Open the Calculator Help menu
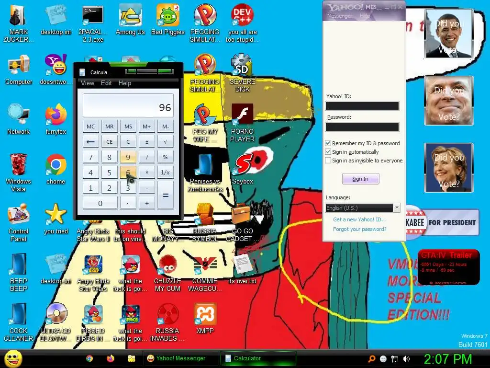Image resolution: width=490 pixels, height=368 pixels. click(x=125, y=83)
